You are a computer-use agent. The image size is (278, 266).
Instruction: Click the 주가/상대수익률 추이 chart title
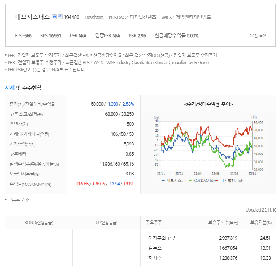(209, 104)
